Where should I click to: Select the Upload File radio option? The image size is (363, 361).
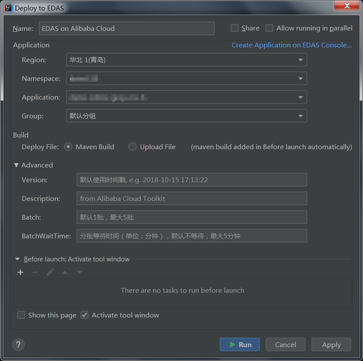pos(133,147)
